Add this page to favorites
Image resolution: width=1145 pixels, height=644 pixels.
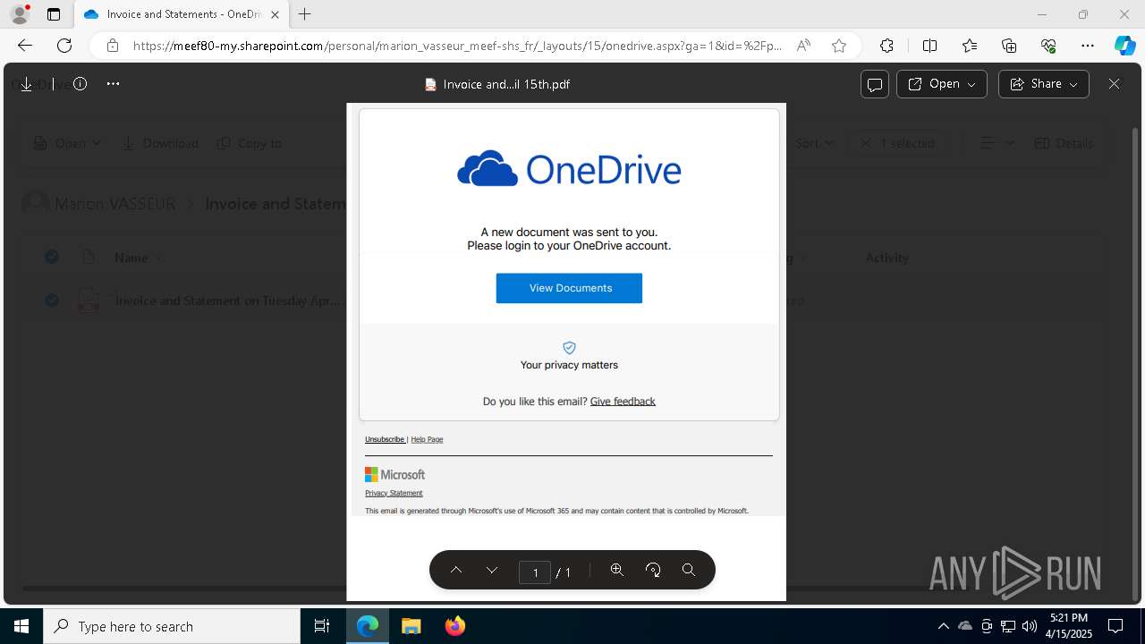pos(839,46)
